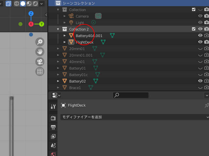Click the Z axis on the navigation gizmo
This screenshot has height=156, width=209.
click(x=31, y=14)
